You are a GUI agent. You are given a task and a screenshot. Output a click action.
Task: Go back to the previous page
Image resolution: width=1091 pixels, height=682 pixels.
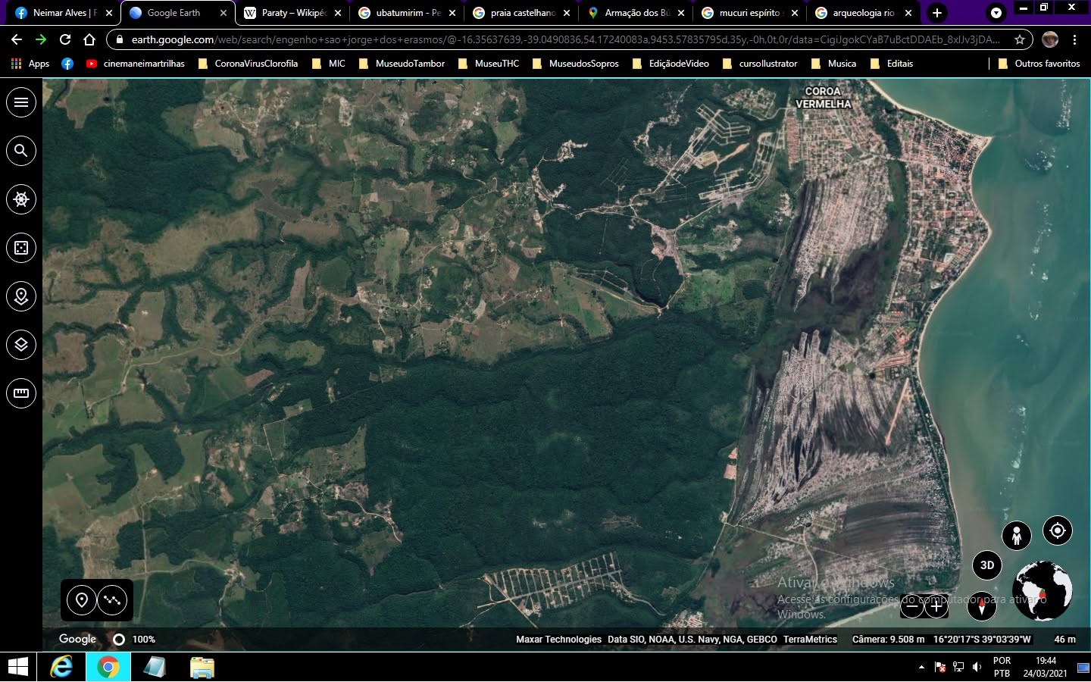pyautogui.click(x=17, y=39)
